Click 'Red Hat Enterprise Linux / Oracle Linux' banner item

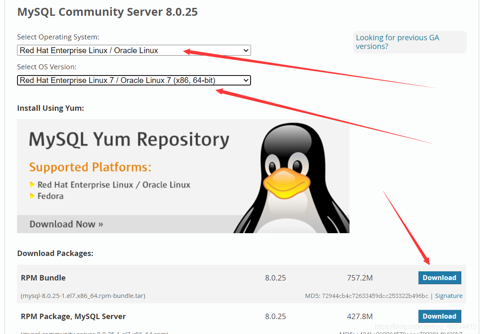point(114,185)
